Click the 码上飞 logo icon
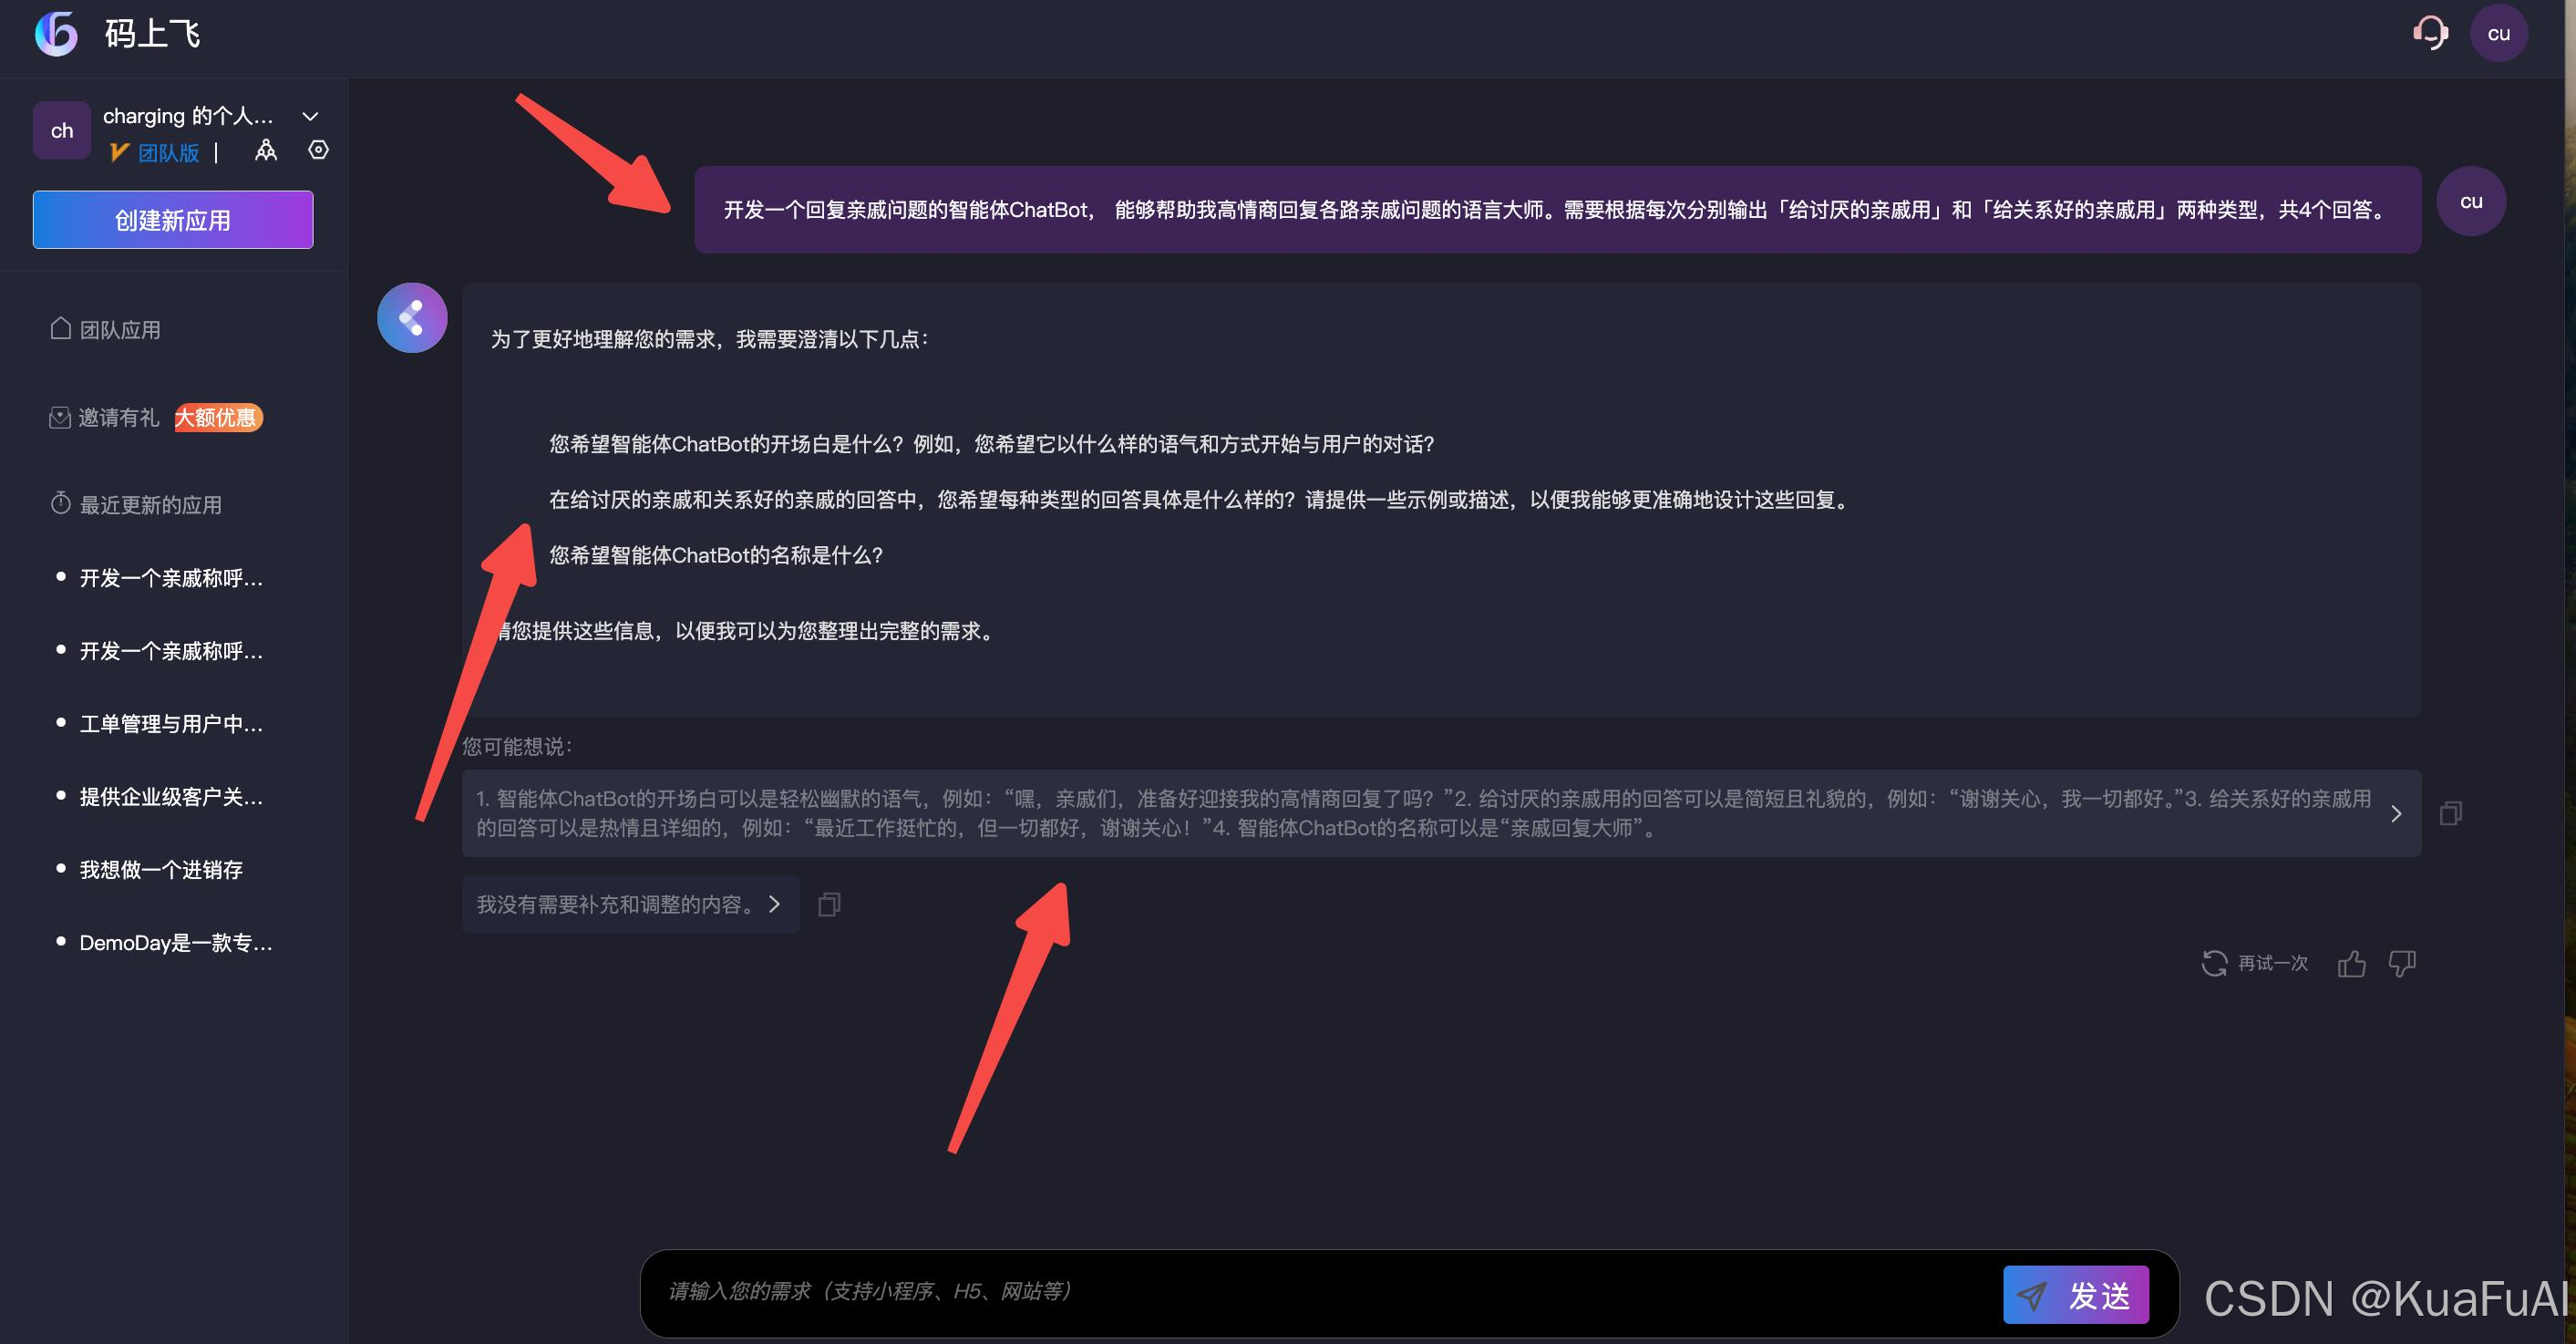Screen dimensions: 2576x1344 pos(56,33)
